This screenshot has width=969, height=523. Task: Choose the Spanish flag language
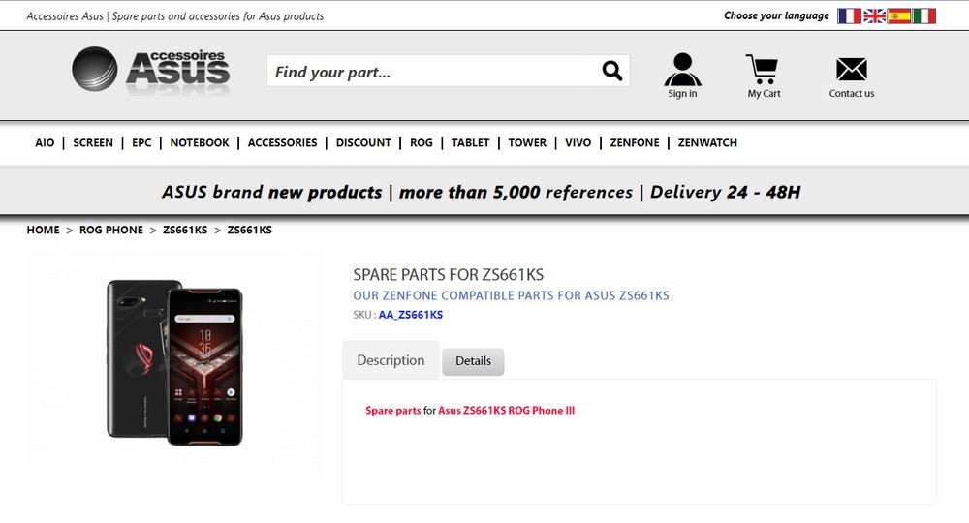(x=899, y=16)
